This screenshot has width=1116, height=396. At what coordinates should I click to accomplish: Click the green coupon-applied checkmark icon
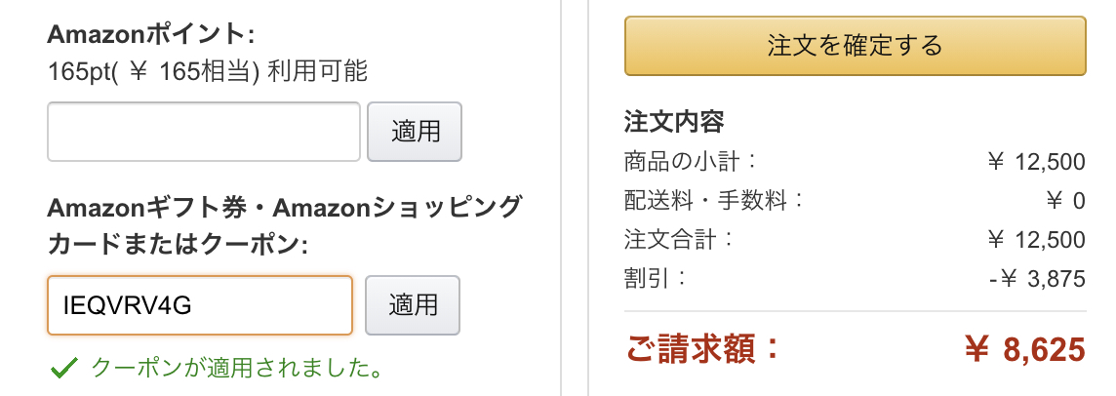click(63, 368)
